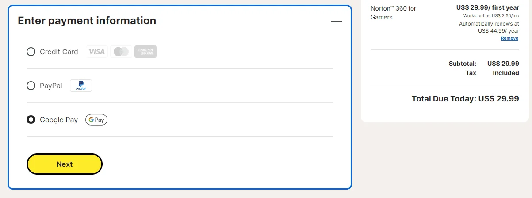Remove Norton 360 for Gamers from cart
Image resolution: width=532 pixels, height=198 pixels.
[509, 38]
